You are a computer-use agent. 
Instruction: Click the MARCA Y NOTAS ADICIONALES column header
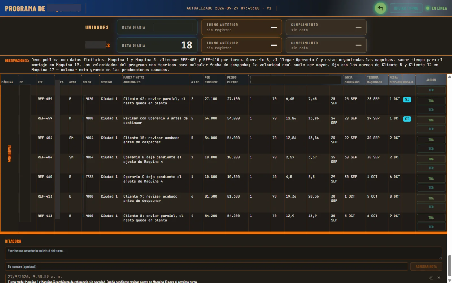(x=134, y=80)
